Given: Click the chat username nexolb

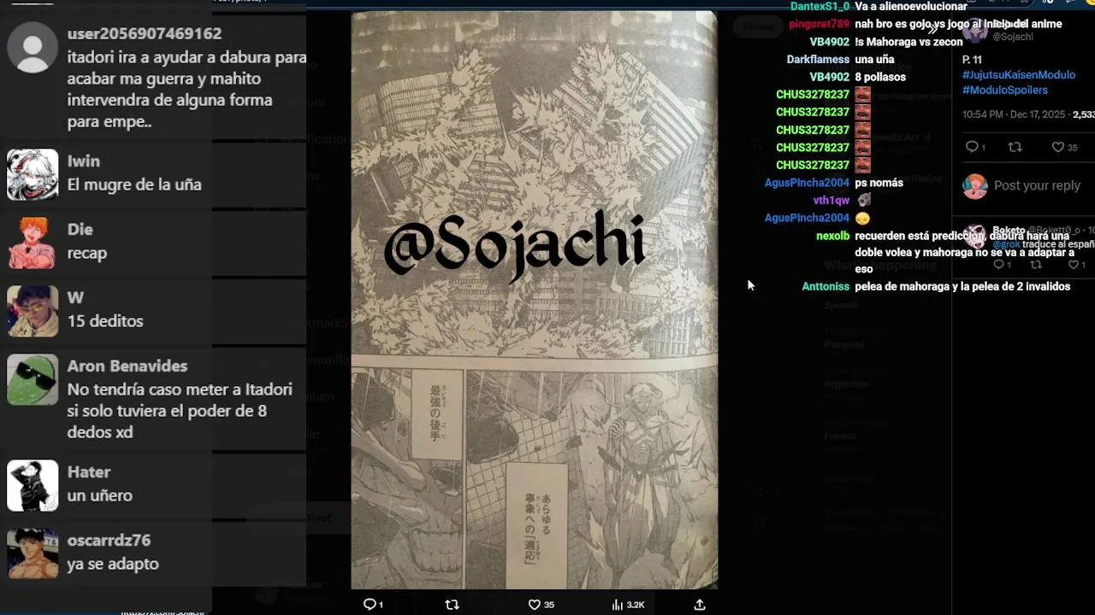Looking at the screenshot, I should click(x=832, y=236).
